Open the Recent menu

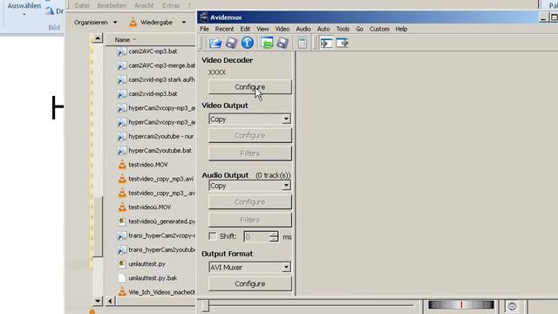click(224, 29)
